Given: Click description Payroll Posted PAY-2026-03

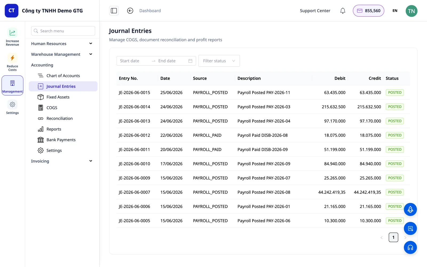Looking at the screenshot, I should tap(264, 107).
